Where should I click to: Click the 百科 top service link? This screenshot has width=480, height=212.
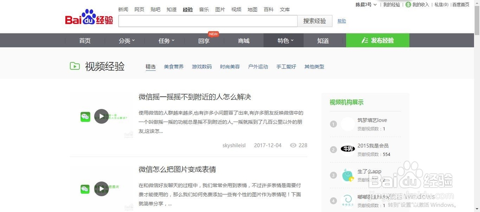pyautogui.click(x=269, y=10)
